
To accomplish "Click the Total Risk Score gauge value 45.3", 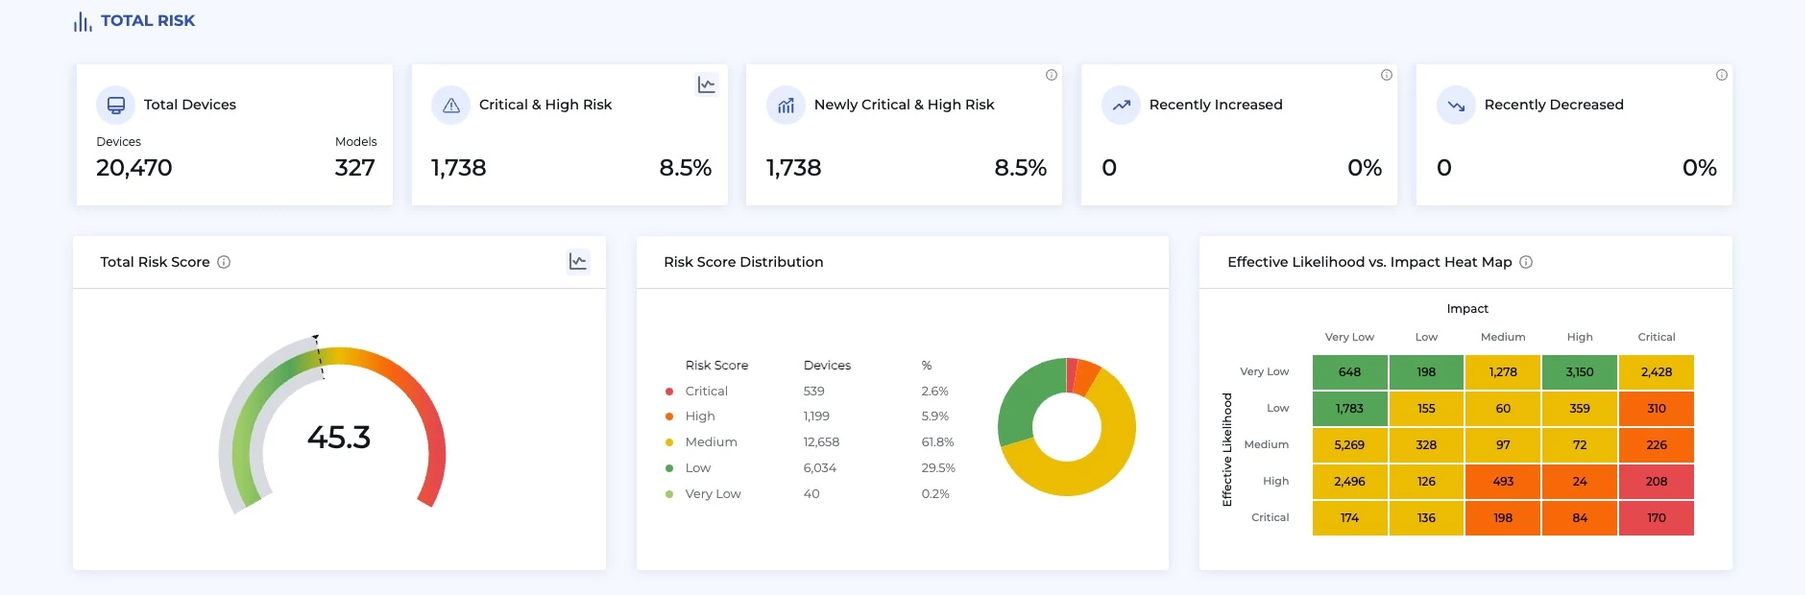I will coord(338,438).
